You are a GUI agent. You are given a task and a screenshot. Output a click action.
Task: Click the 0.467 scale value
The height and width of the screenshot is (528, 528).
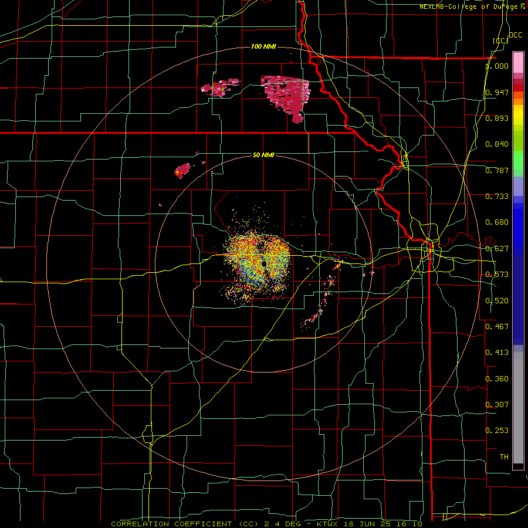click(x=497, y=327)
